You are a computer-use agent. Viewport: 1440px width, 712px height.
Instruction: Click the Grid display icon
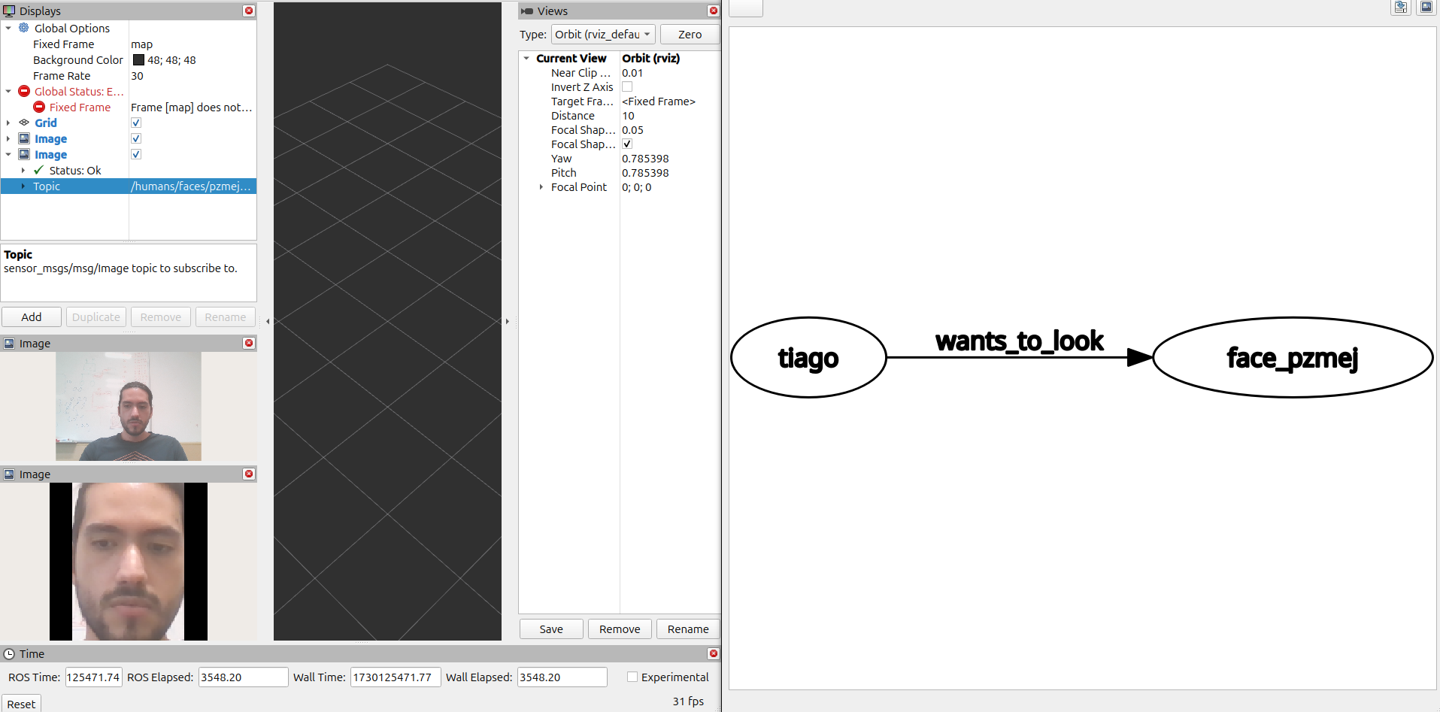click(24, 123)
